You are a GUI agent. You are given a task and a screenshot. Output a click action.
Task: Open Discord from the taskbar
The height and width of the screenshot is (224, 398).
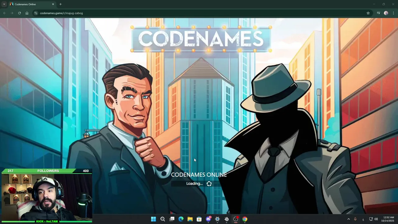point(208,219)
